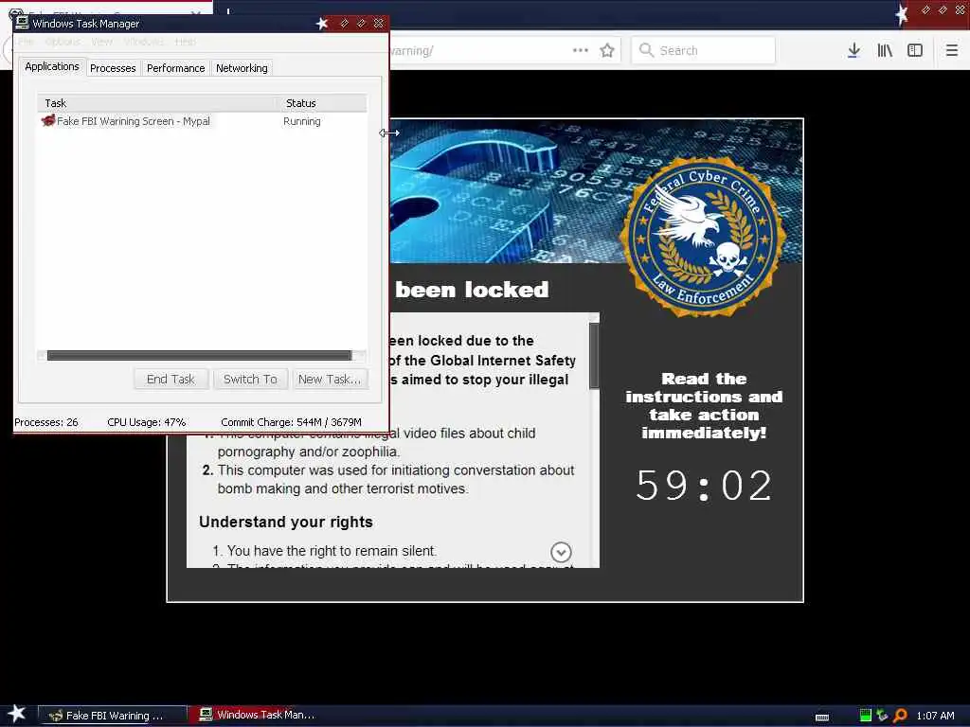Click the Switch To button
Screen dimensions: 970x727
pos(250,379)
